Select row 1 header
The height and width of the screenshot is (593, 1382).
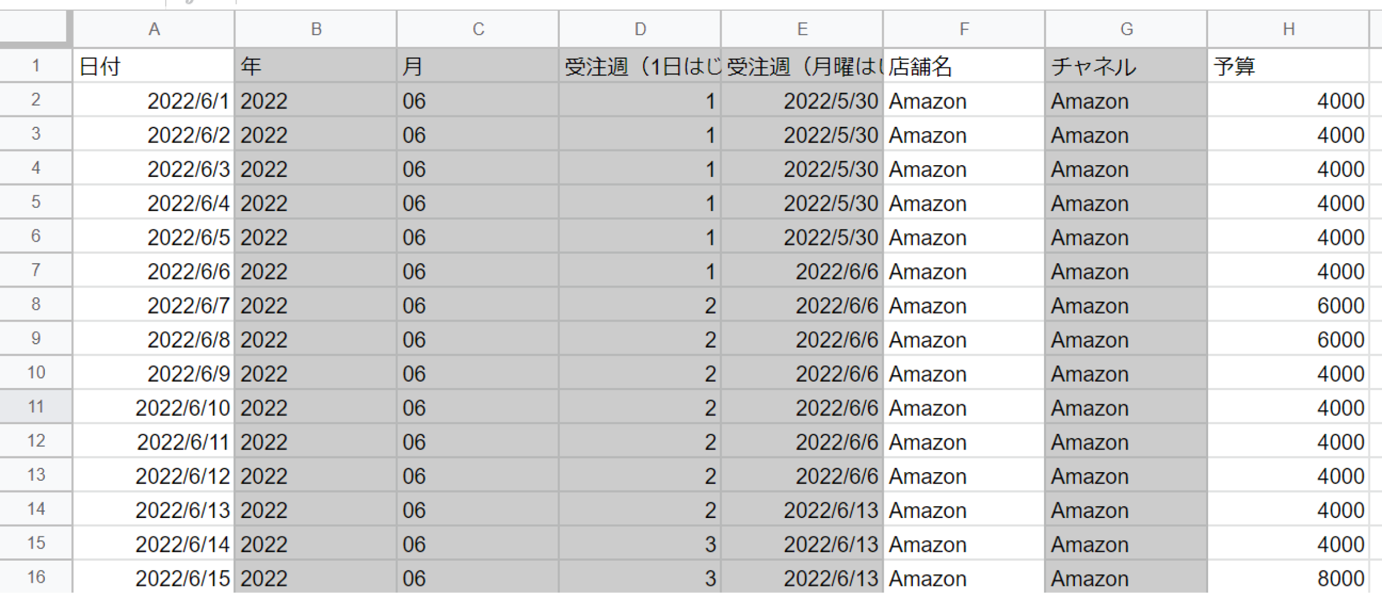click(x=36, y=66)
